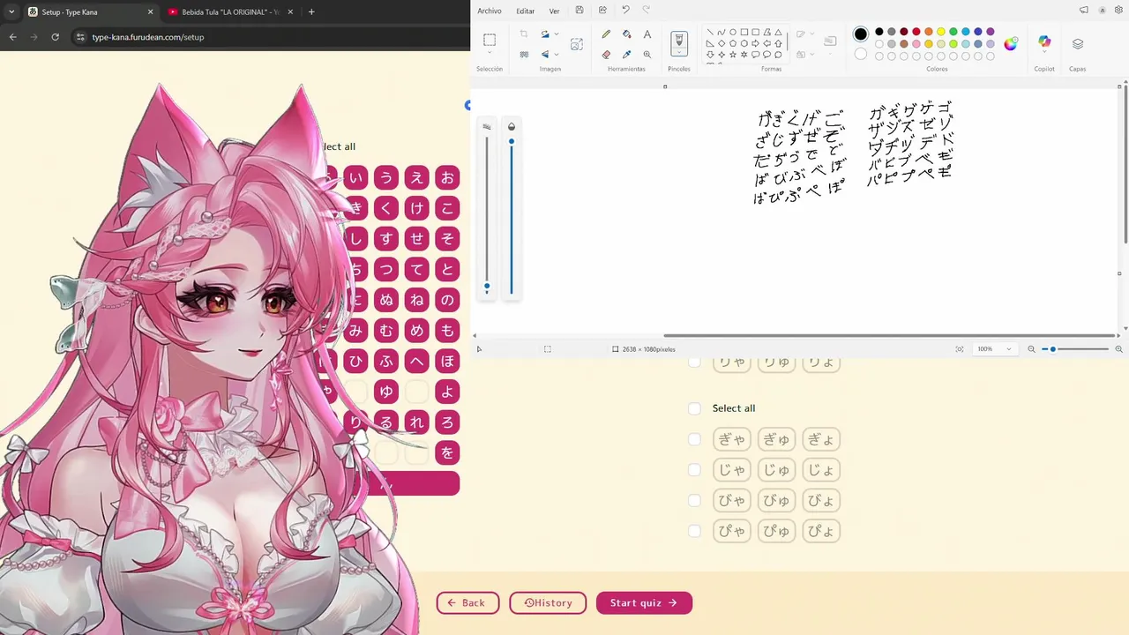Viewport: 1129px width, 635px height.
Task: Click the Crop tool in Paint
Action: 524,34
